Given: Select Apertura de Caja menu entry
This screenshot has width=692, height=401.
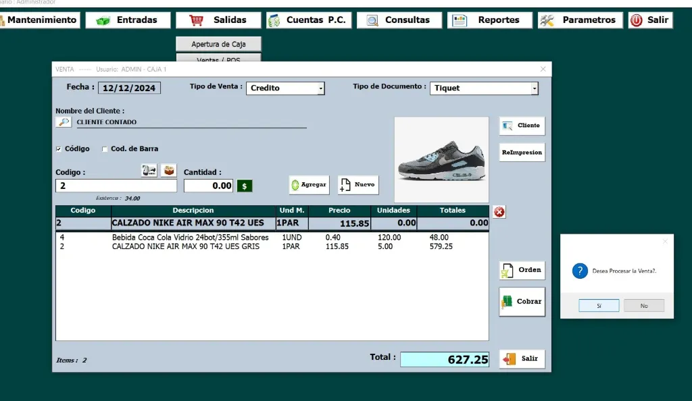Looking at the screenshot, I should pyautogui.click(x=218, y=44).
